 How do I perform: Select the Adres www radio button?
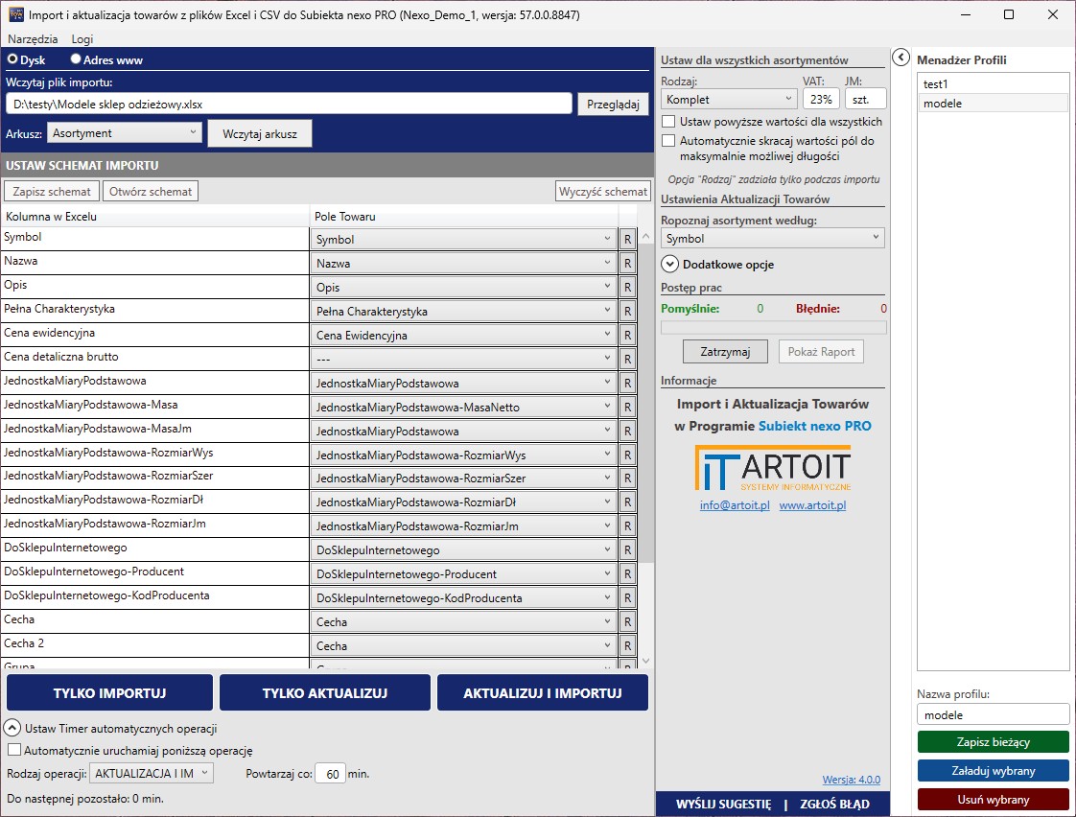click(x=77, y=59)
